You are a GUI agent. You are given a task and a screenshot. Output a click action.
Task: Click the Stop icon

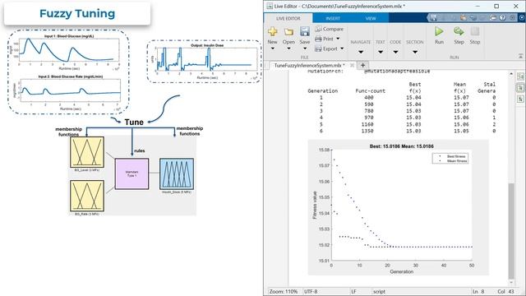(475, 31)
